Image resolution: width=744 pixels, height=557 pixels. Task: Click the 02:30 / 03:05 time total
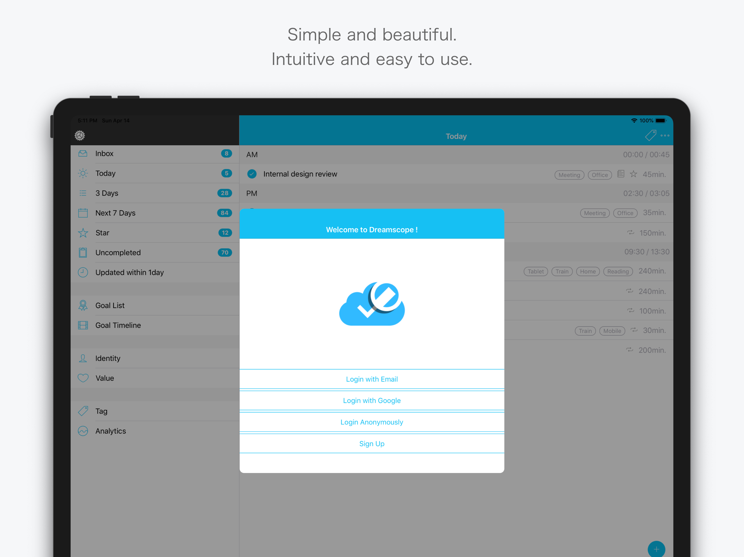coord(646,193)
